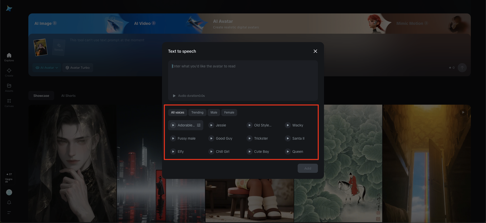
Task: Expand the sidebar menu icon
Action: (x=9, y=213)
